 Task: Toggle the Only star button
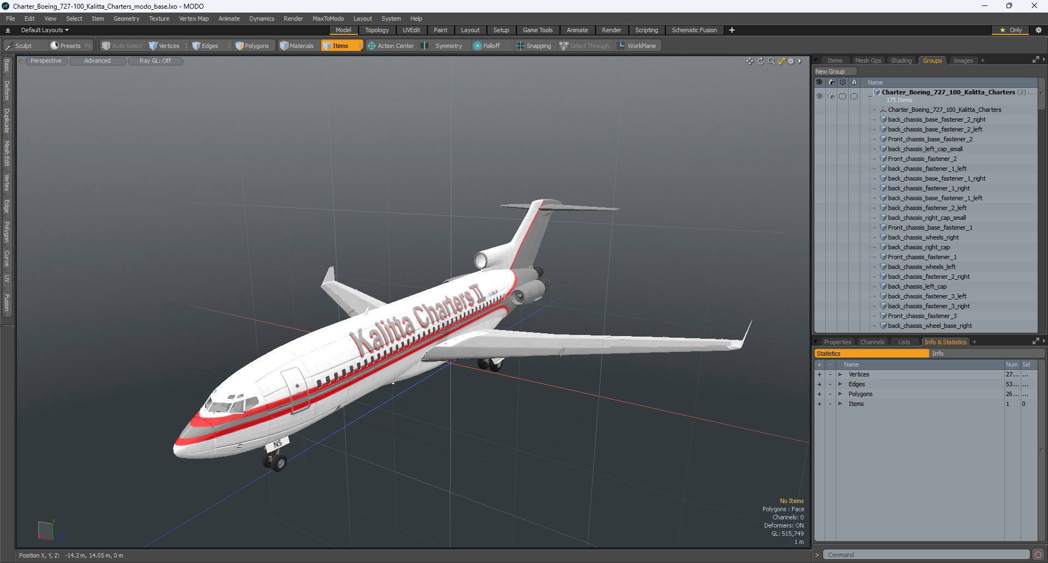pos(1011,30)
